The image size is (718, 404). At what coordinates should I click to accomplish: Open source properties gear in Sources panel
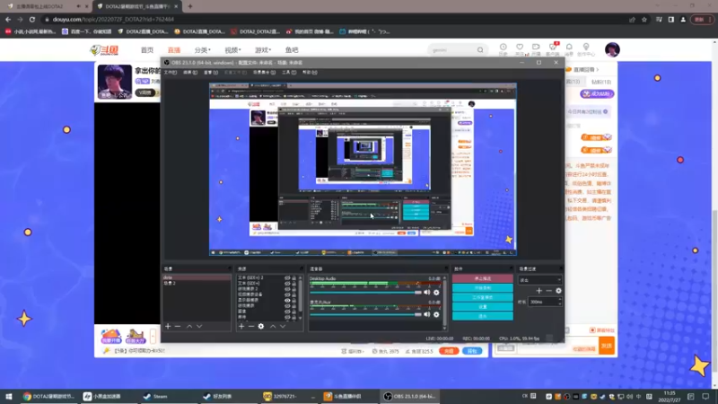pos(261,326)
